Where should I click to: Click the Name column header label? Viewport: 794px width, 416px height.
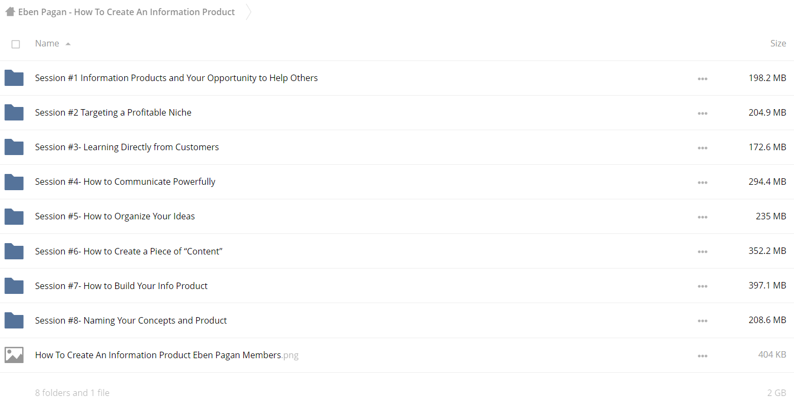47,43
